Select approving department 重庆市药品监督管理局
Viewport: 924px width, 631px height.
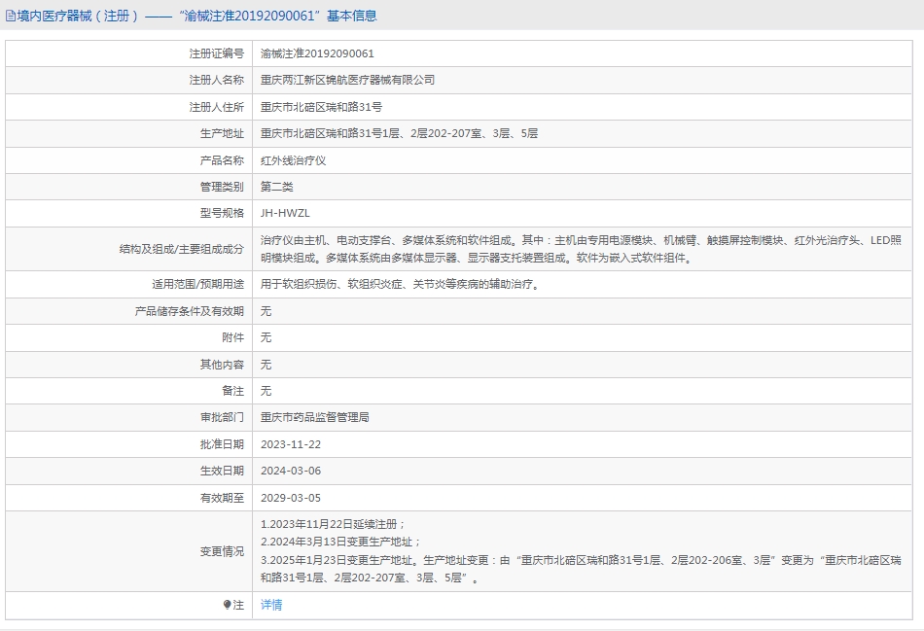[x=315, y=418]
